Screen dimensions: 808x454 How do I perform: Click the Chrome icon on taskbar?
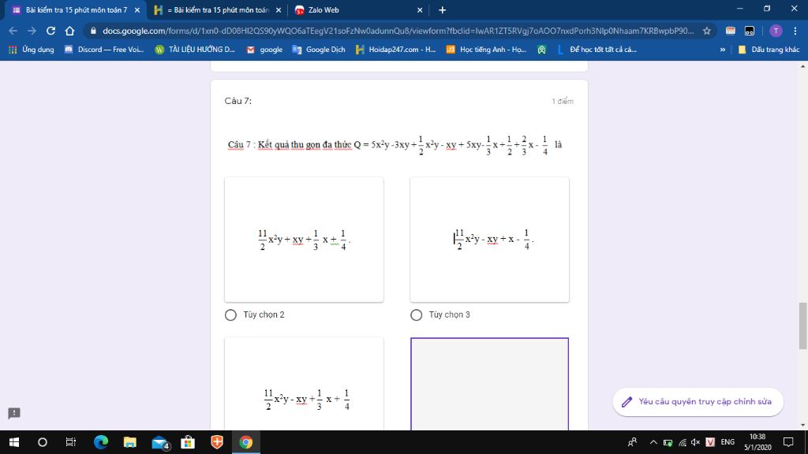pos(246,442)
